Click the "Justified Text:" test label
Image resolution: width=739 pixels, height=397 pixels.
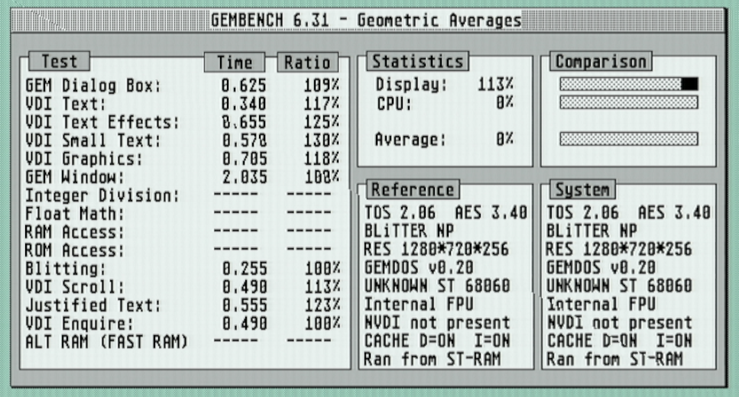coord(92,305)
